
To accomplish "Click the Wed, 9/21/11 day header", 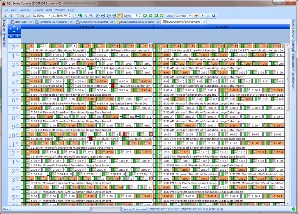I will (87, 27).
